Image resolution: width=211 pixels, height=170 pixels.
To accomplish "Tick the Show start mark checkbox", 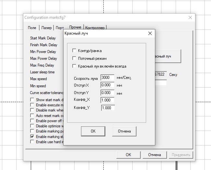I will (x=32, y=100).
